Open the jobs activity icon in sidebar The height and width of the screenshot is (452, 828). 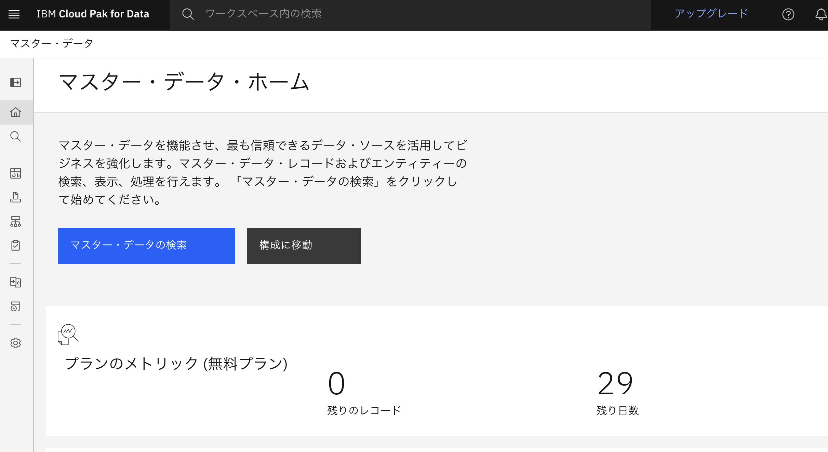tap(16, 307)
